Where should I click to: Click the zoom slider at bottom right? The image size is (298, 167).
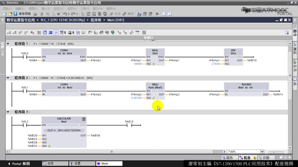tap(276, 152)
